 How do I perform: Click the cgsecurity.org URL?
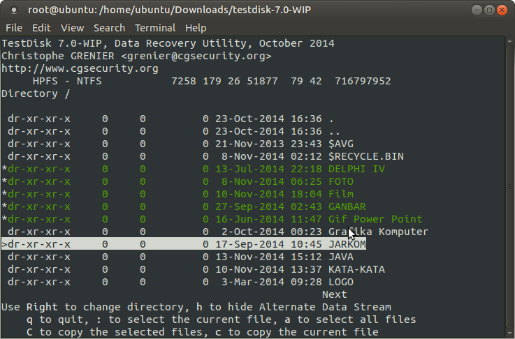point(80,68)
